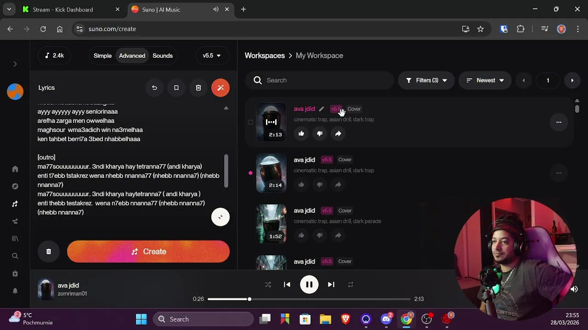This screenshot has height=330, width=588.
Task: Click the ava jdid 1:52 cover thumbnail
Action: click(271, 224)
